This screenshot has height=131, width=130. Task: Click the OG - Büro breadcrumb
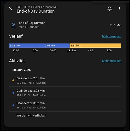23,7
